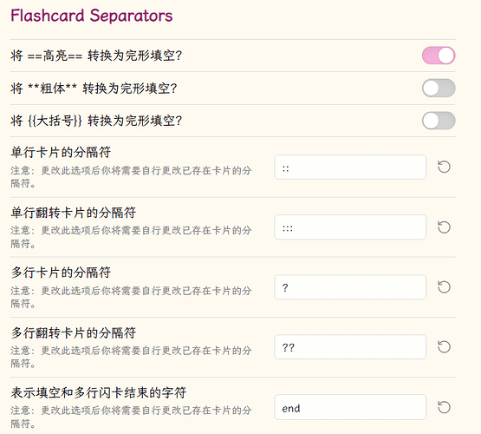This screenshot has width=481, height=434.
Task: Focus the input field containing ??
Action: click(x=350, y=347)
